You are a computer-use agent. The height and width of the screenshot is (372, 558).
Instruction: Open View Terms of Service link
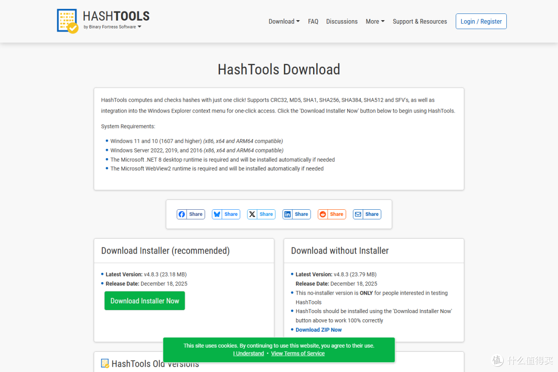[298, 353]
